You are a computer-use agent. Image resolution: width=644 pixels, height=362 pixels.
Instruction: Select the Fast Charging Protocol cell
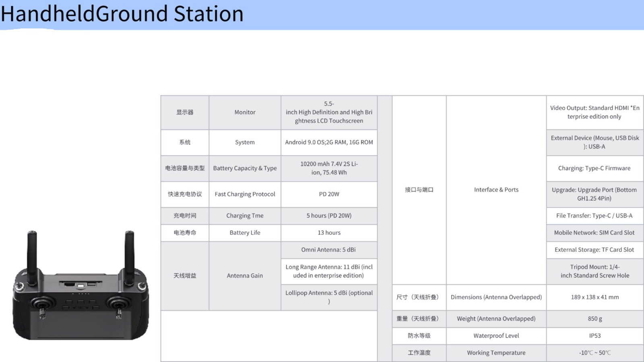[245, 194]
